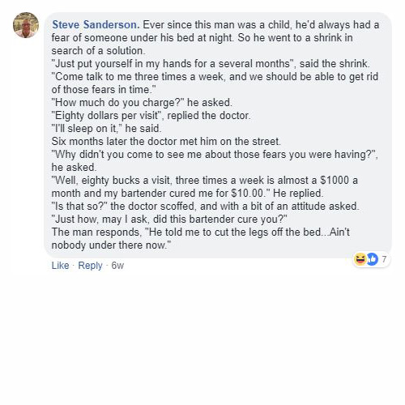The image size is (405, 405).
Task: Click the "I'll sleep on it" line
Action: coord(106,128)
